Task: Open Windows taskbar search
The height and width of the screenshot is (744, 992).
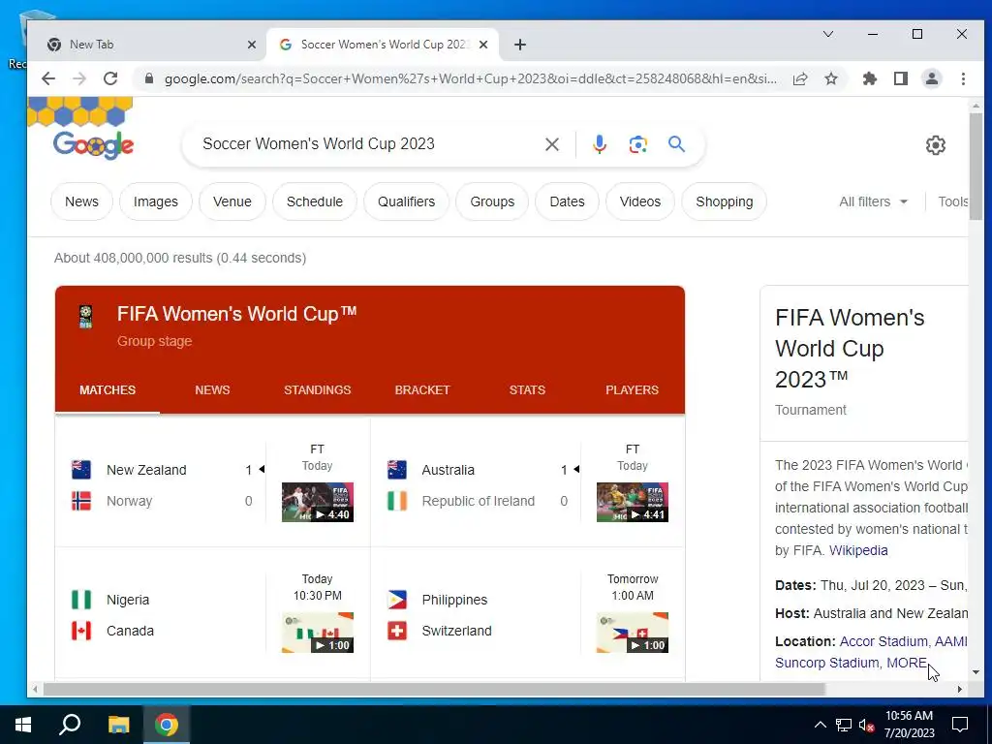Action: [70, 725]
